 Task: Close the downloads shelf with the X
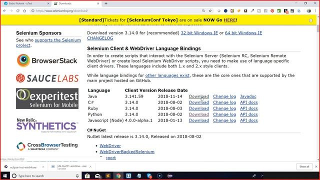tap(316, 166)
